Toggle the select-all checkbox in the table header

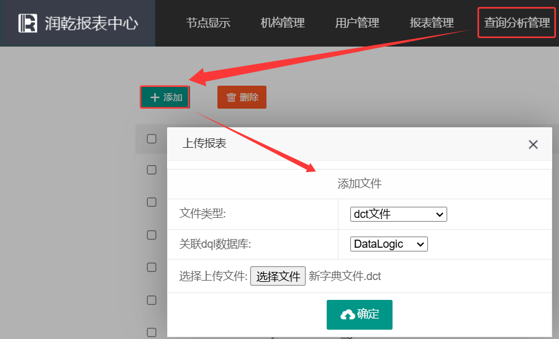152,138
